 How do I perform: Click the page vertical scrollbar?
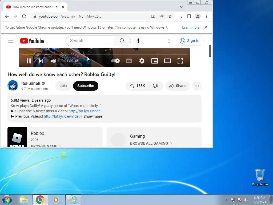210,51
